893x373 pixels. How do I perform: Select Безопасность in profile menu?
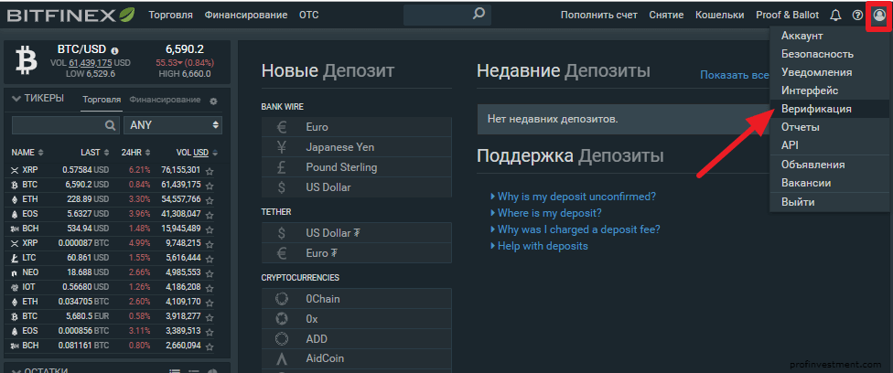829,54
